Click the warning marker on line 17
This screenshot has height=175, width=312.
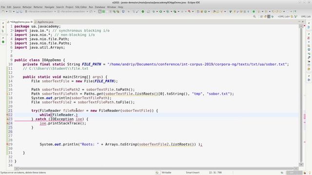[8, 94]
